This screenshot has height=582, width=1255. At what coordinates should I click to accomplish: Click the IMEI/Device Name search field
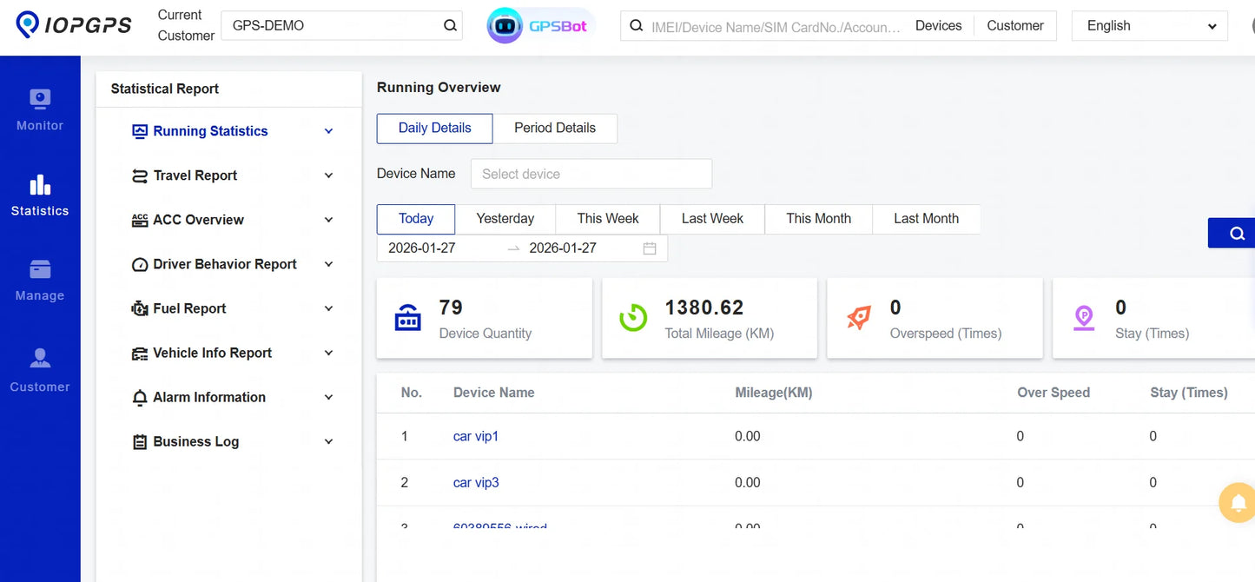point(777,26)
